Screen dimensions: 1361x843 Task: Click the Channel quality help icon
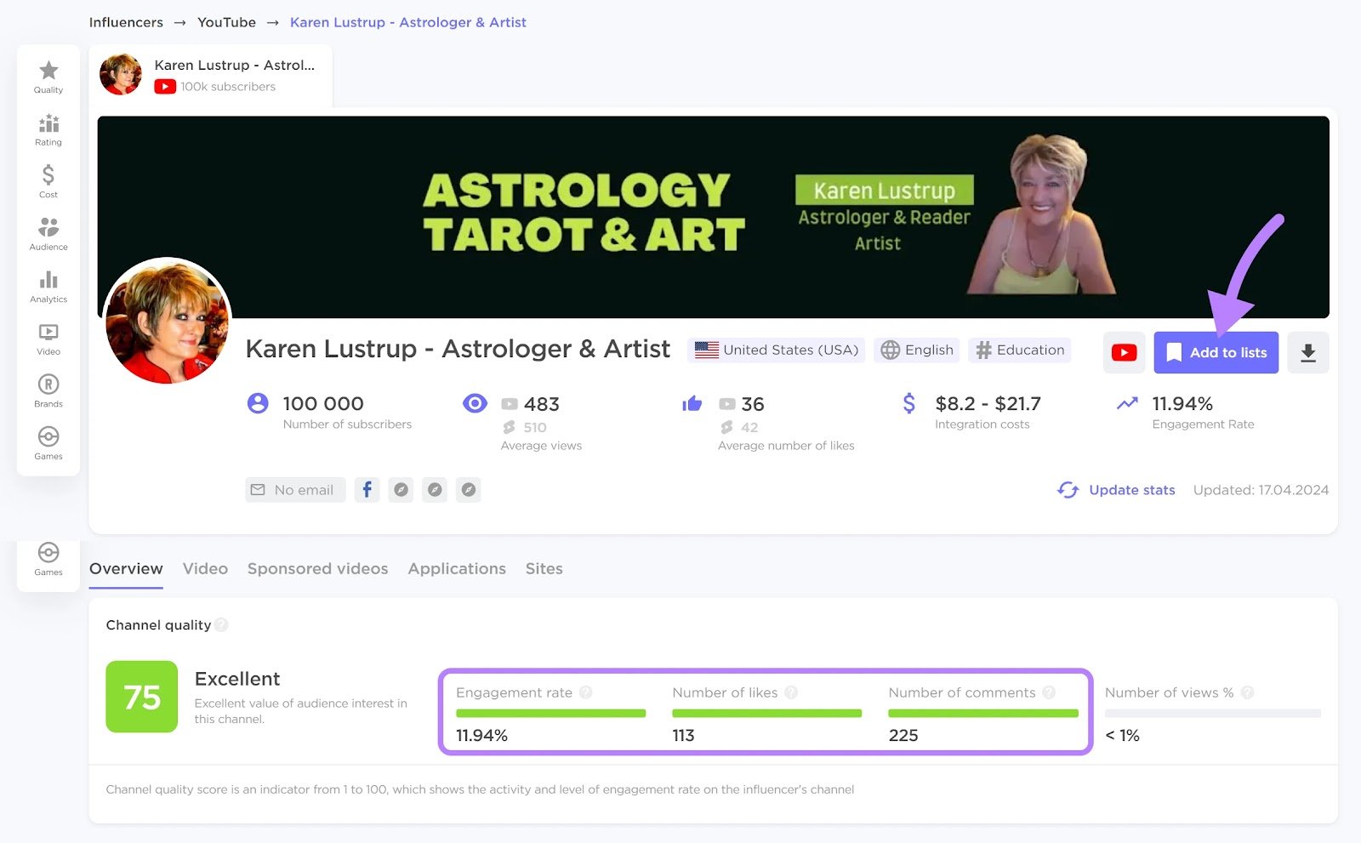pos(222,624)
